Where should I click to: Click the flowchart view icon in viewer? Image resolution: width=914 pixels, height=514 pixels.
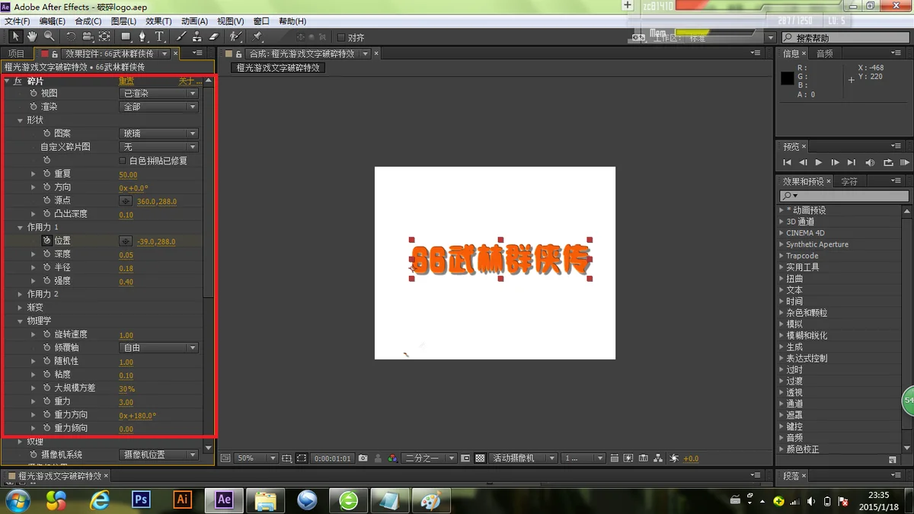tap(659, 458)
